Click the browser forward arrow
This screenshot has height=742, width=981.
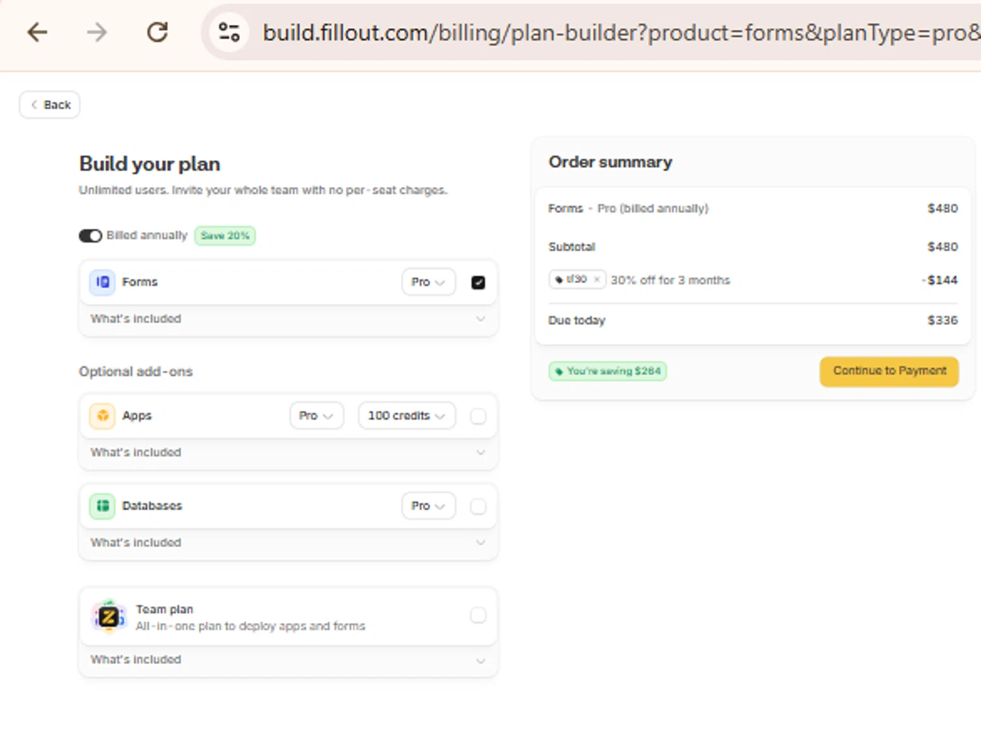click(x=97, y=32)
